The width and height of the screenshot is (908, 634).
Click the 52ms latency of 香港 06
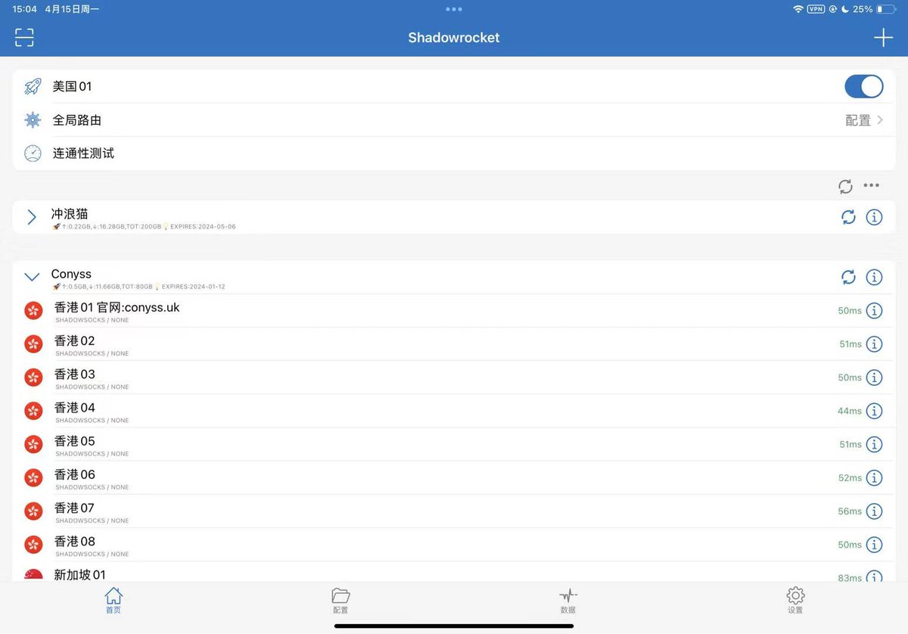pyautogui.click(x=849, y=478)
